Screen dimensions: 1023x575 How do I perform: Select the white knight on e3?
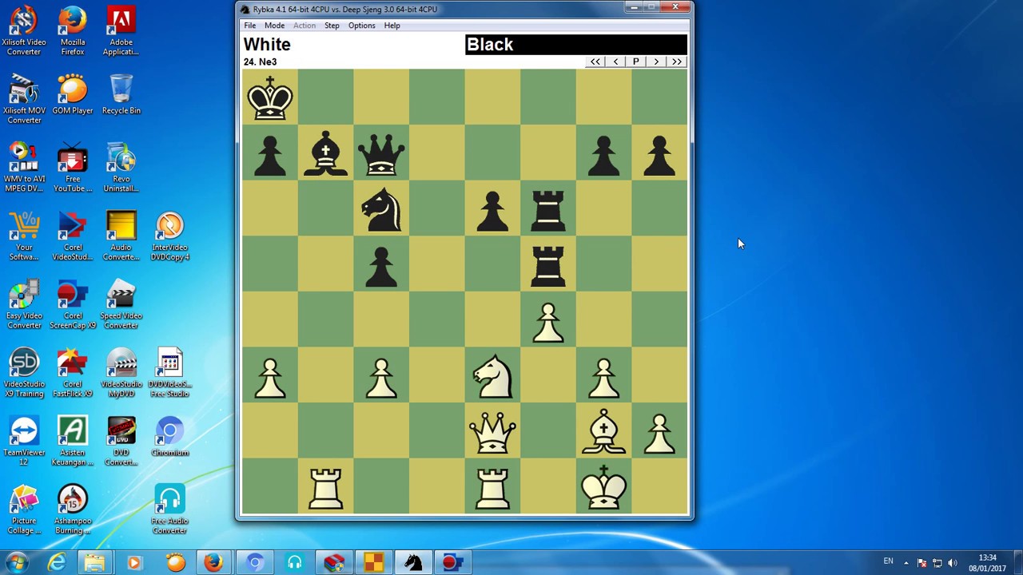[492, 376]
